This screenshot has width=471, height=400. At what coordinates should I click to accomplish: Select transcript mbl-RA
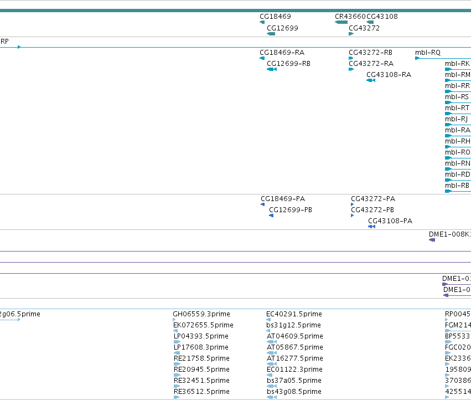tap(458, 130)
